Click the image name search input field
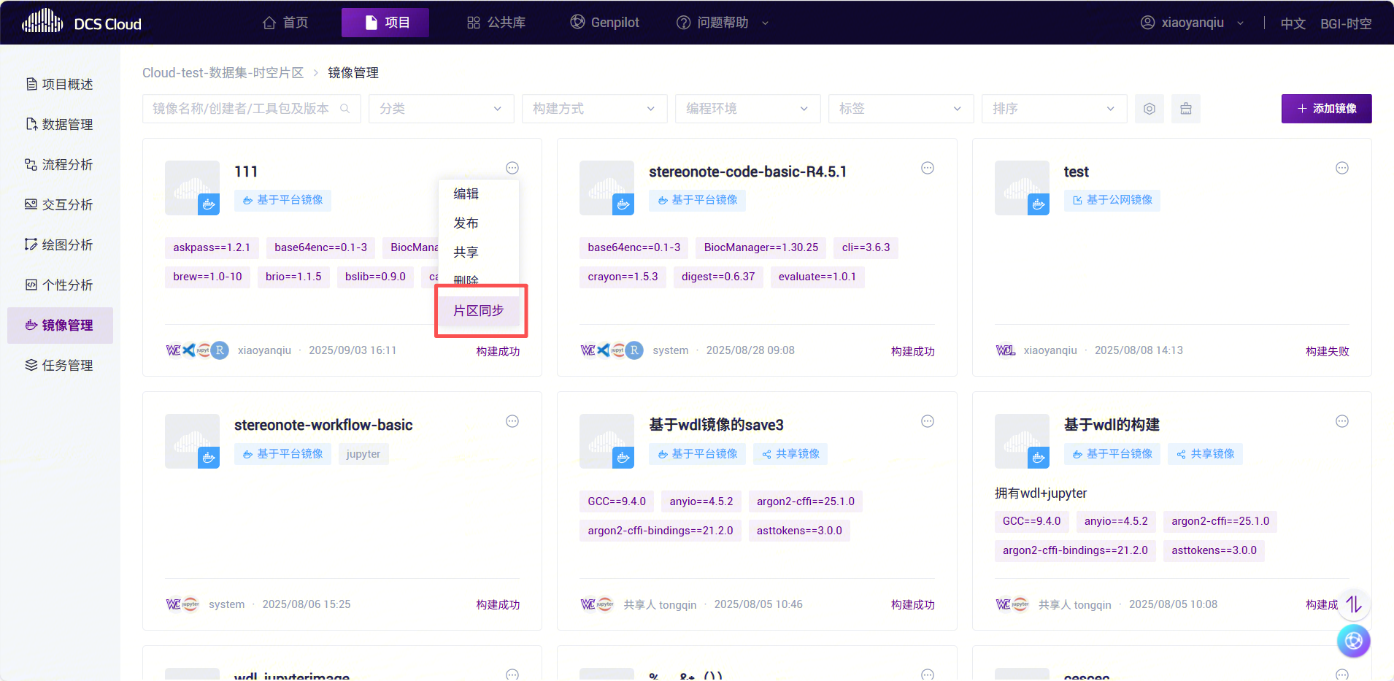Image resolution: width=1394 pixels, height=681 pixels. coord(242,109)
